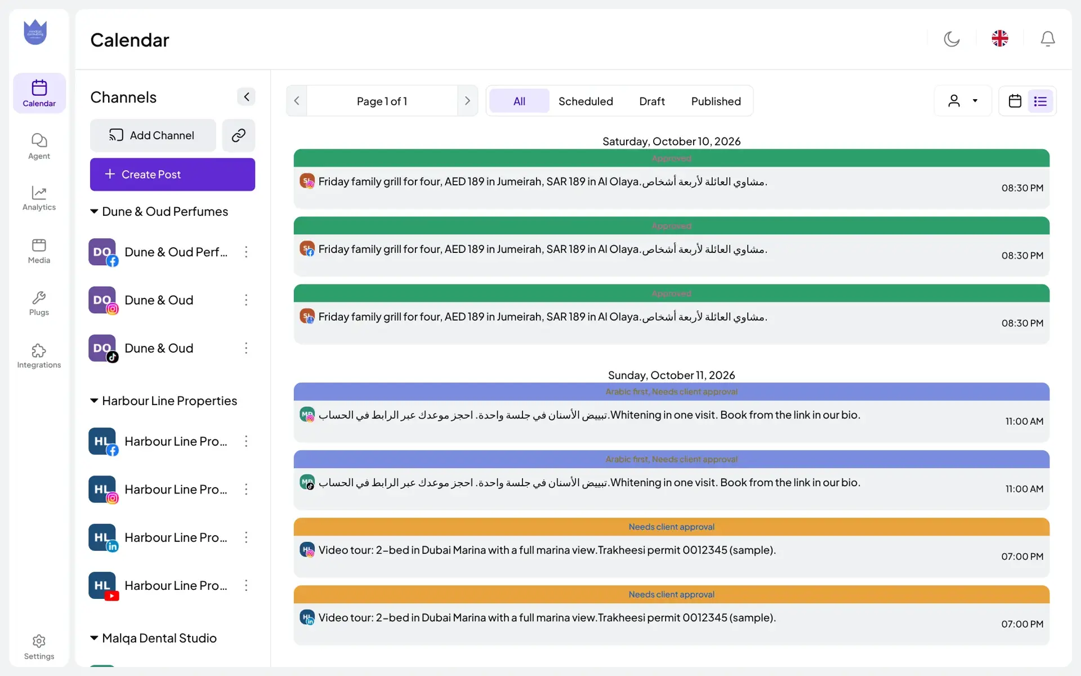The width and height of the screenshot is (1081, 676).
Task: Select the Calendar sidebar item
Action: point(39,93)
